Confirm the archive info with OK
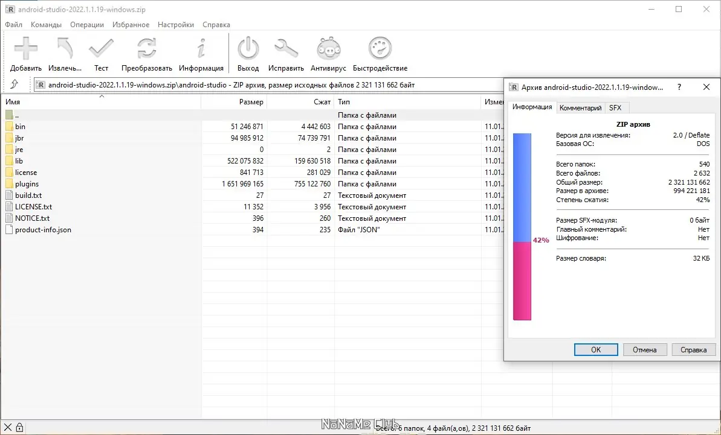Image resolution: width=721 pixels, height=435 pixels. click(x=595, y=349)
